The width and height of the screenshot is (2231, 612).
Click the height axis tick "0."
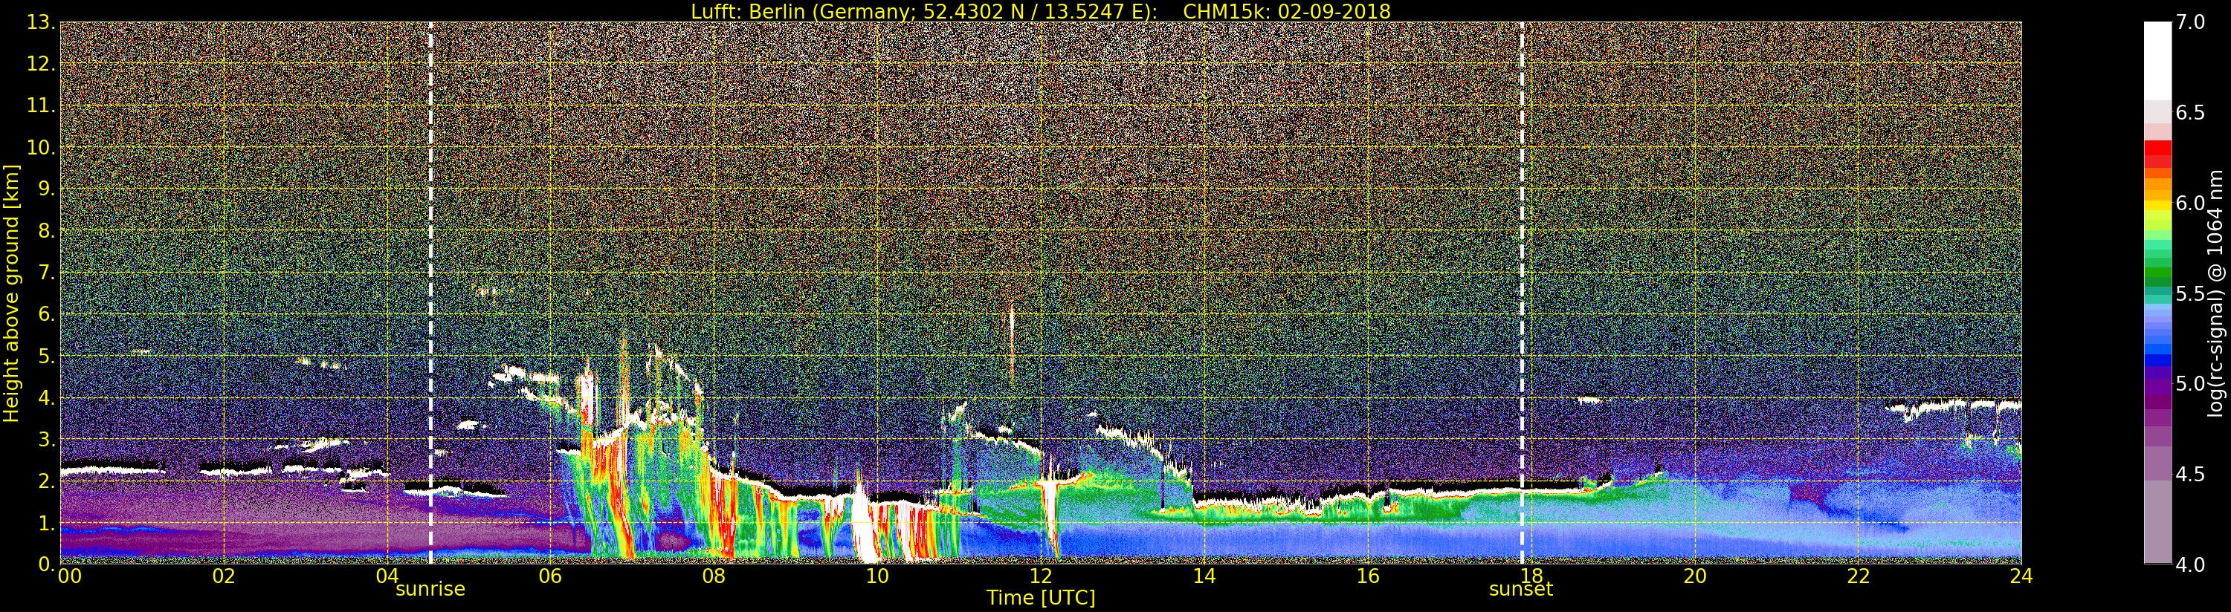(x=47, y=564)
